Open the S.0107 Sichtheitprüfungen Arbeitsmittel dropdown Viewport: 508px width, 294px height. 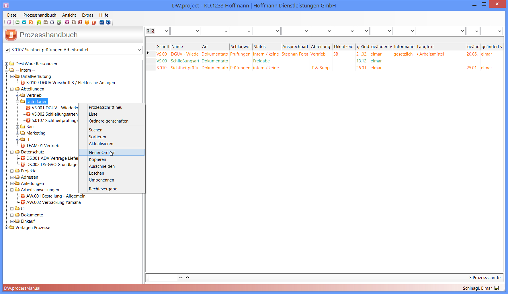[139, 50]
